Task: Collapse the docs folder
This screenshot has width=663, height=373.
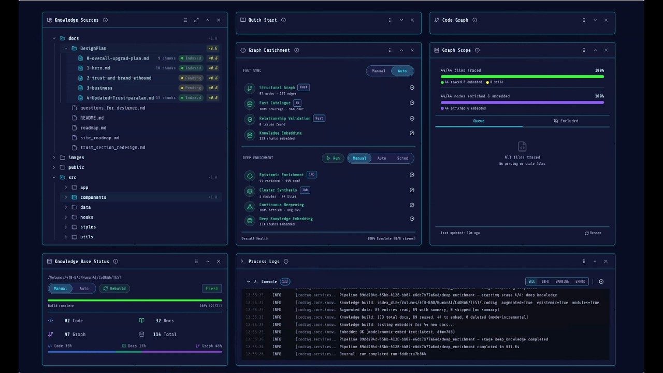Action: click(54, 38)
